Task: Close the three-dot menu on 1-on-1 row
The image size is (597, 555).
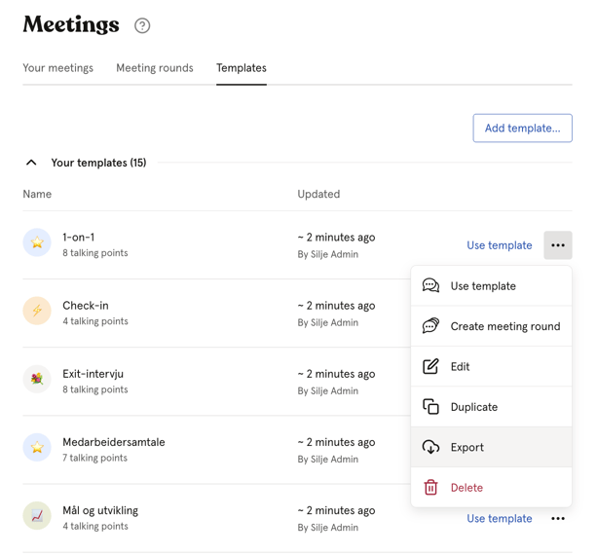Action: click(x=557, y=245)
